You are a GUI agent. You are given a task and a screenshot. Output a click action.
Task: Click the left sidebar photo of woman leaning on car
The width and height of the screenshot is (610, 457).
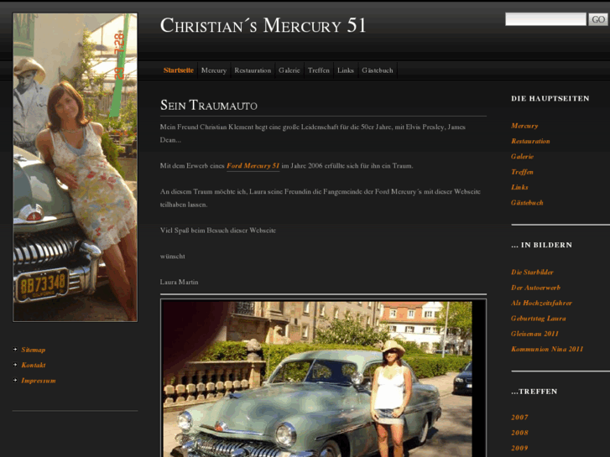point(75,167)
